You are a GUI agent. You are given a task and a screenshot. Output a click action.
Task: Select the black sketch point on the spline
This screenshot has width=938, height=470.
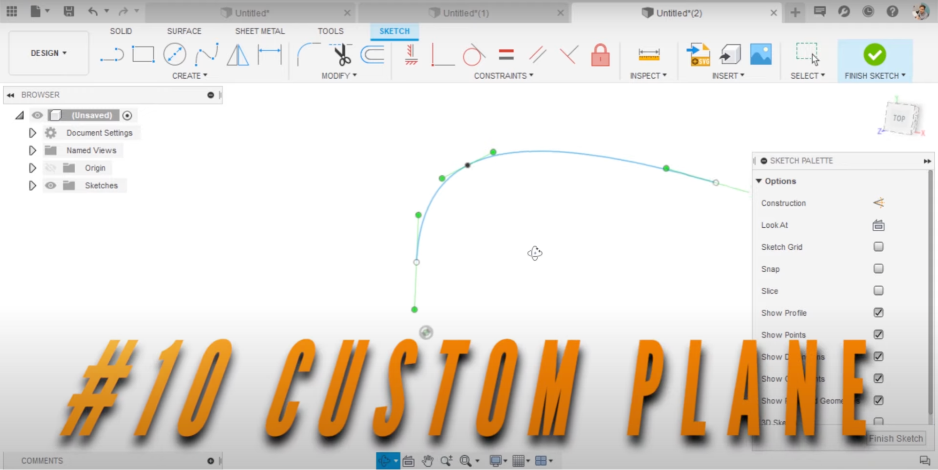(467, 165)
